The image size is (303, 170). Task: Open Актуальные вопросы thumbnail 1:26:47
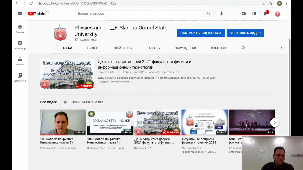(205, 122)
